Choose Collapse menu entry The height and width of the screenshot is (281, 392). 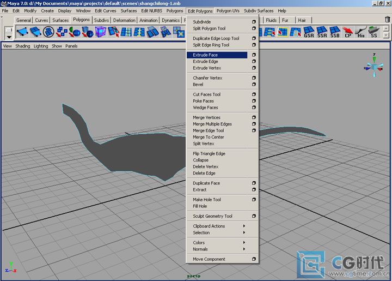click(200, 160)
